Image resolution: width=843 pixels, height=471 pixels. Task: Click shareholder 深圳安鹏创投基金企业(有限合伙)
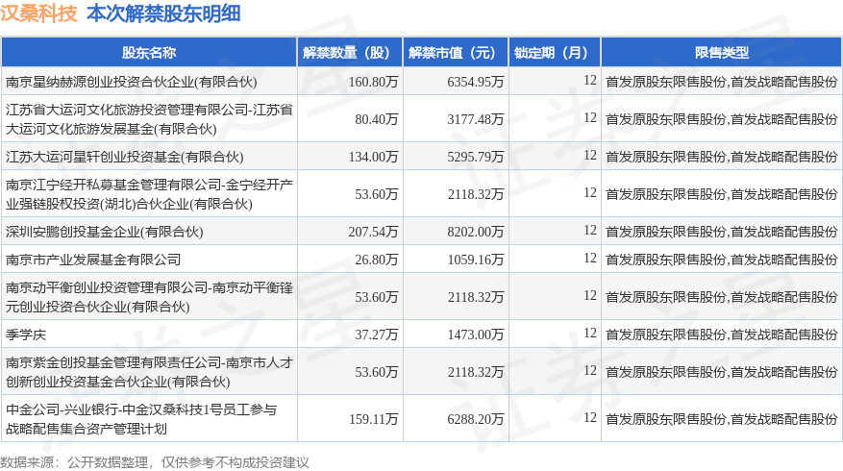click(105, 232)
